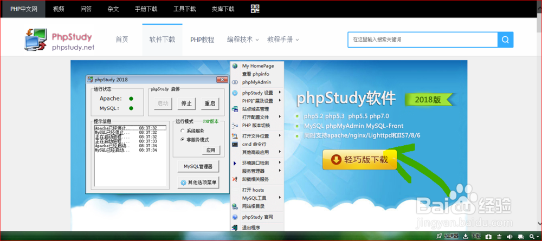Select the 系统服务 radio button
The height and width of the screenshot is (241, 542).
tap(183, 131)
